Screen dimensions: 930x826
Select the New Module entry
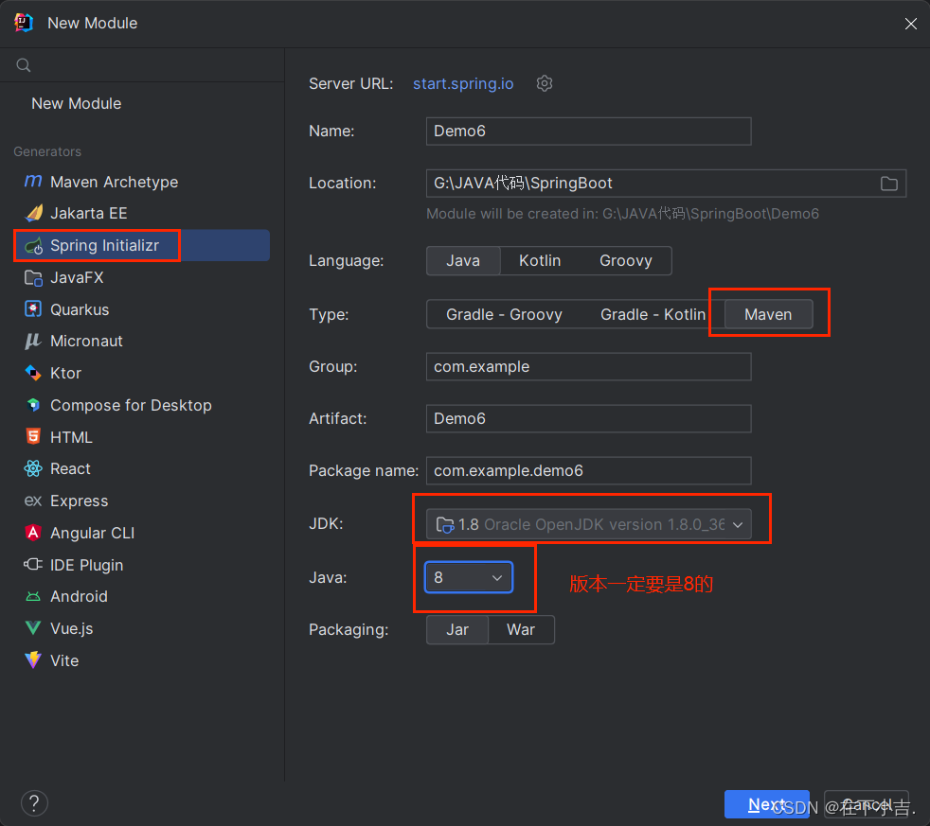point(142,103)
